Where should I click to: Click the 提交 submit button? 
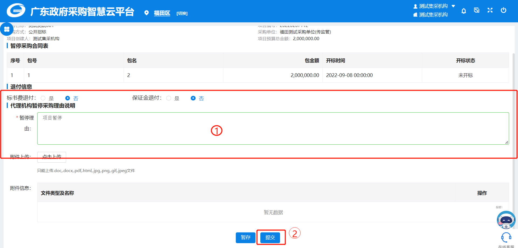click(x=270, y=237)
